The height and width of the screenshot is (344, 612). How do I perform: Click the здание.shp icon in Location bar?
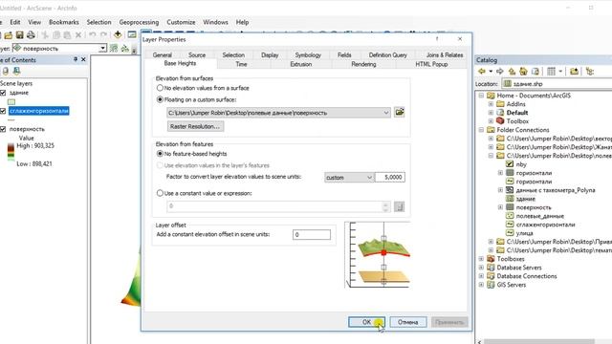(x=507, y=83)
